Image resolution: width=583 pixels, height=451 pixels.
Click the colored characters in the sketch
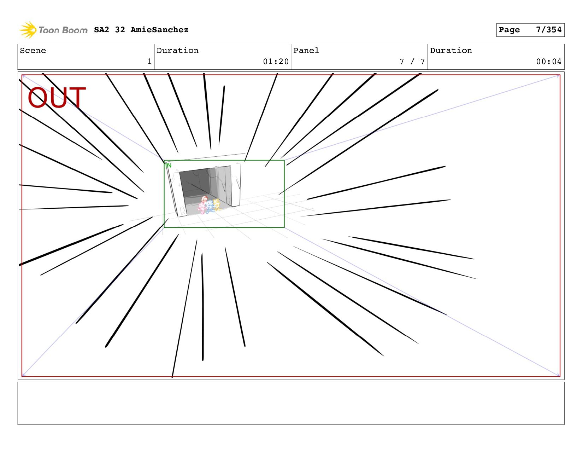pyautogui.click(x=209, y=205)
